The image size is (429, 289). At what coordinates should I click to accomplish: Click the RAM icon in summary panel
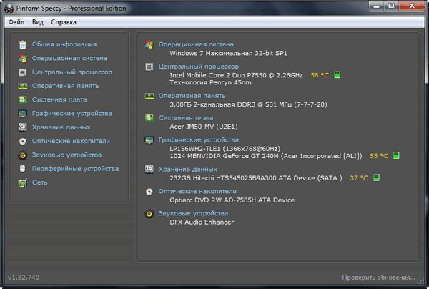pyautogui.click(x=149, y=96)
